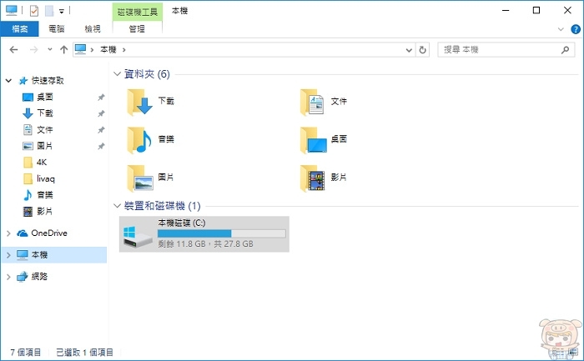Click the C: drive capacity bar
Viewport: 584px width, 361px height.
click(222, 233)
